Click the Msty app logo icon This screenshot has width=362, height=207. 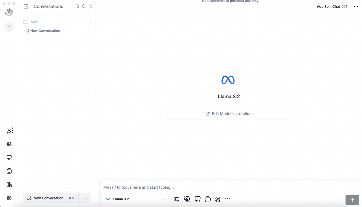[x=9, y=12]
